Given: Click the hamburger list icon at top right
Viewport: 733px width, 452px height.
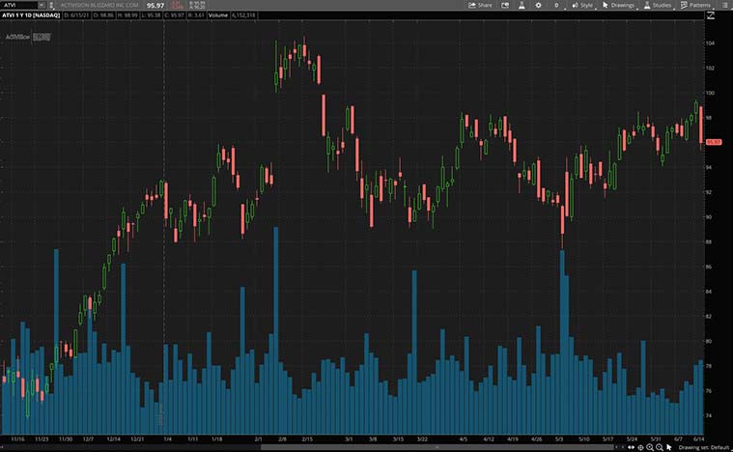Looking at the screenshot, I should (724, 5).
